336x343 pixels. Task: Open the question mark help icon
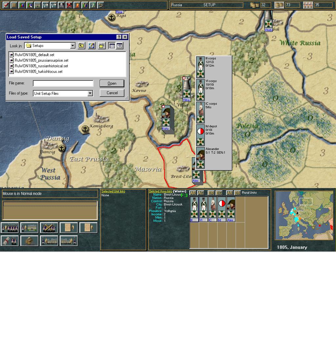[93, 5]
